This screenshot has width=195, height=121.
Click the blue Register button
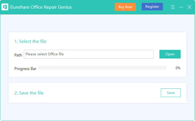tap(152, 7)
